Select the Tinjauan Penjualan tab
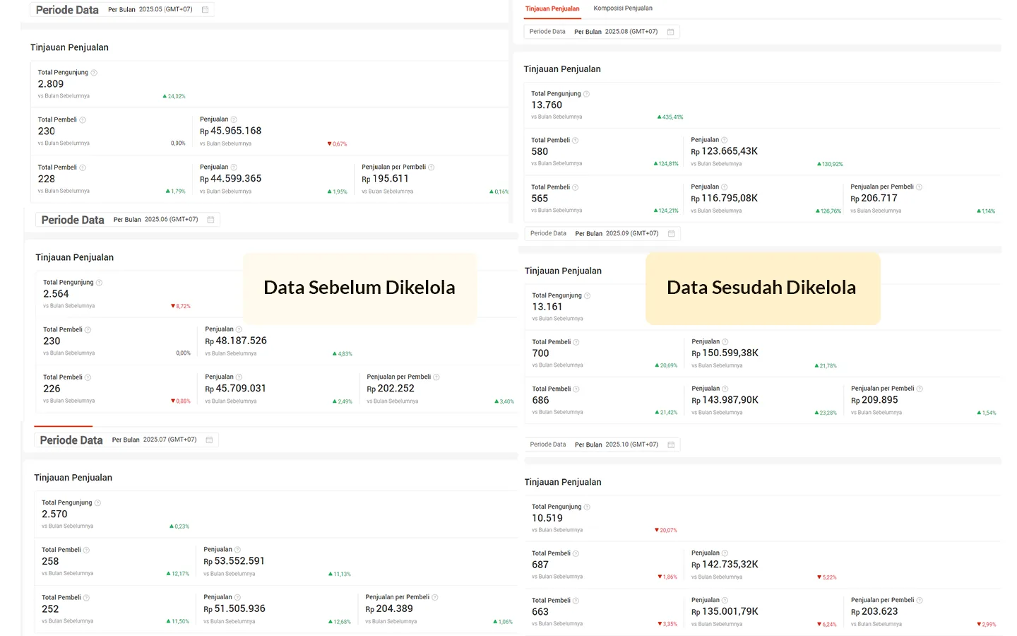This screenshot has width=1017, height=636. 552,8
